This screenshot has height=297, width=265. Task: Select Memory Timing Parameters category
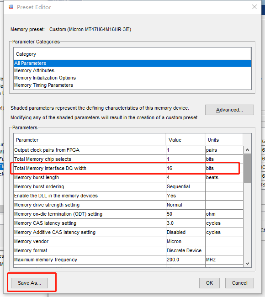132,85
